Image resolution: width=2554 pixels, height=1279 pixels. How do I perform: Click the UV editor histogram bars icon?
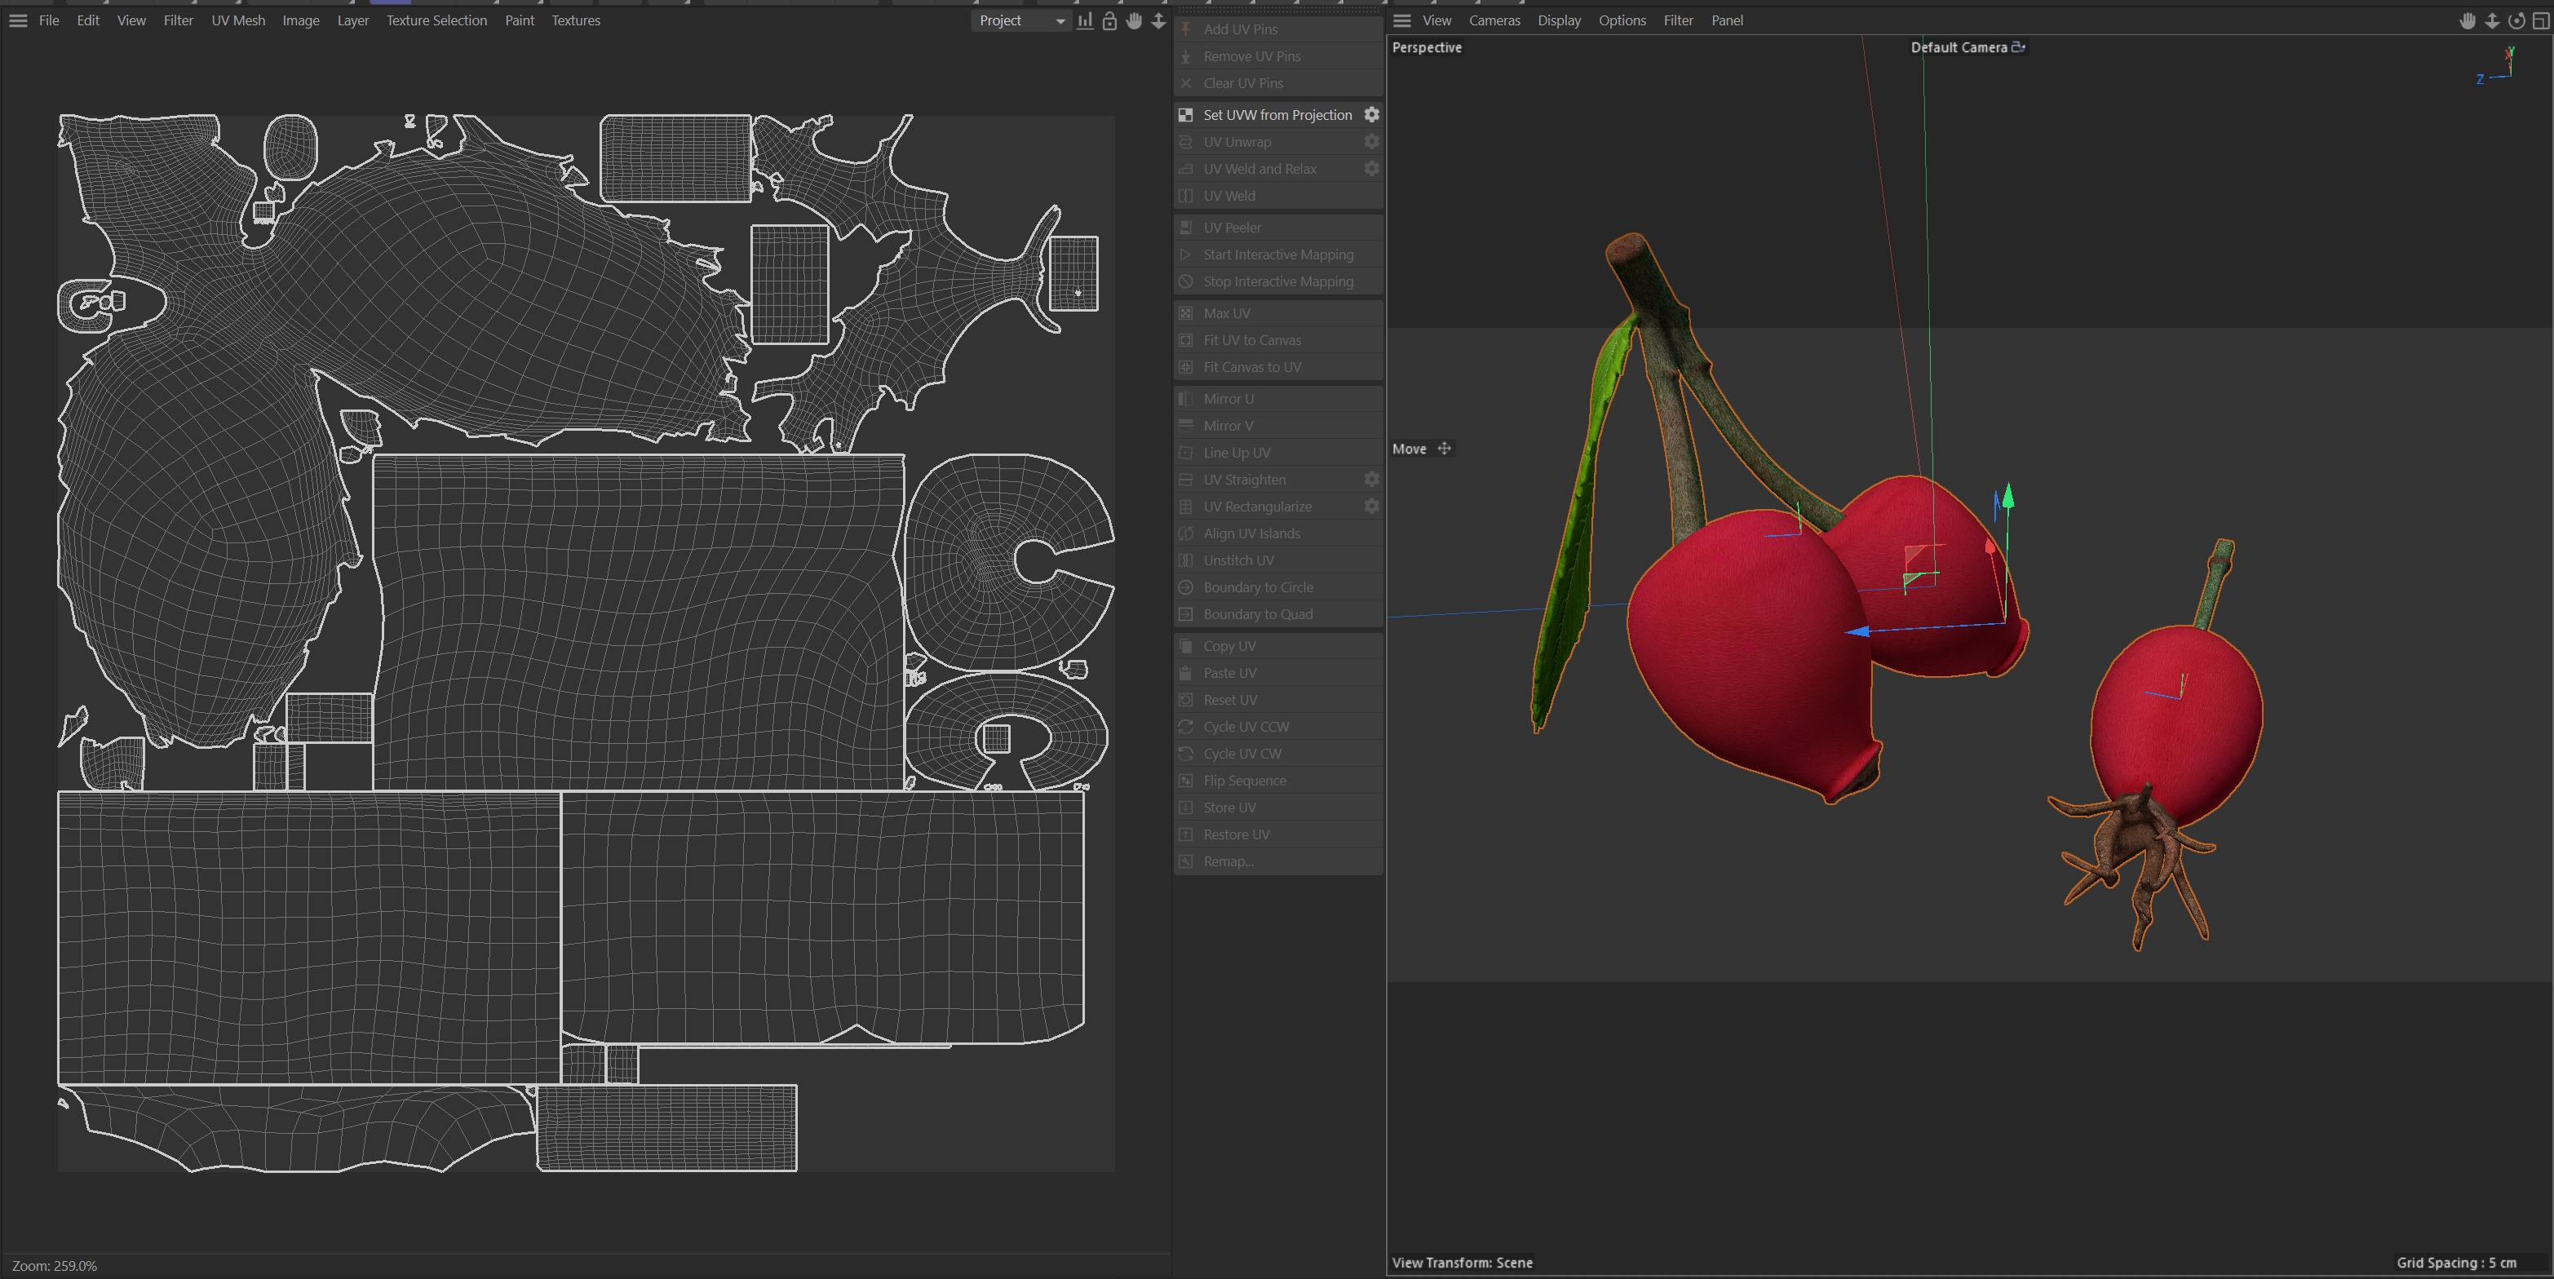1086,21
